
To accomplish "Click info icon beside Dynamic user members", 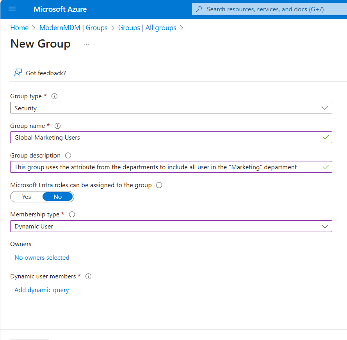I will pos(89,276).
